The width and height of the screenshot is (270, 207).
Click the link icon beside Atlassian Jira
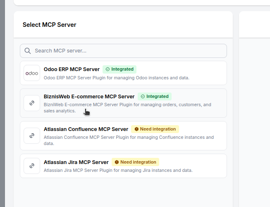pos(32,166)
